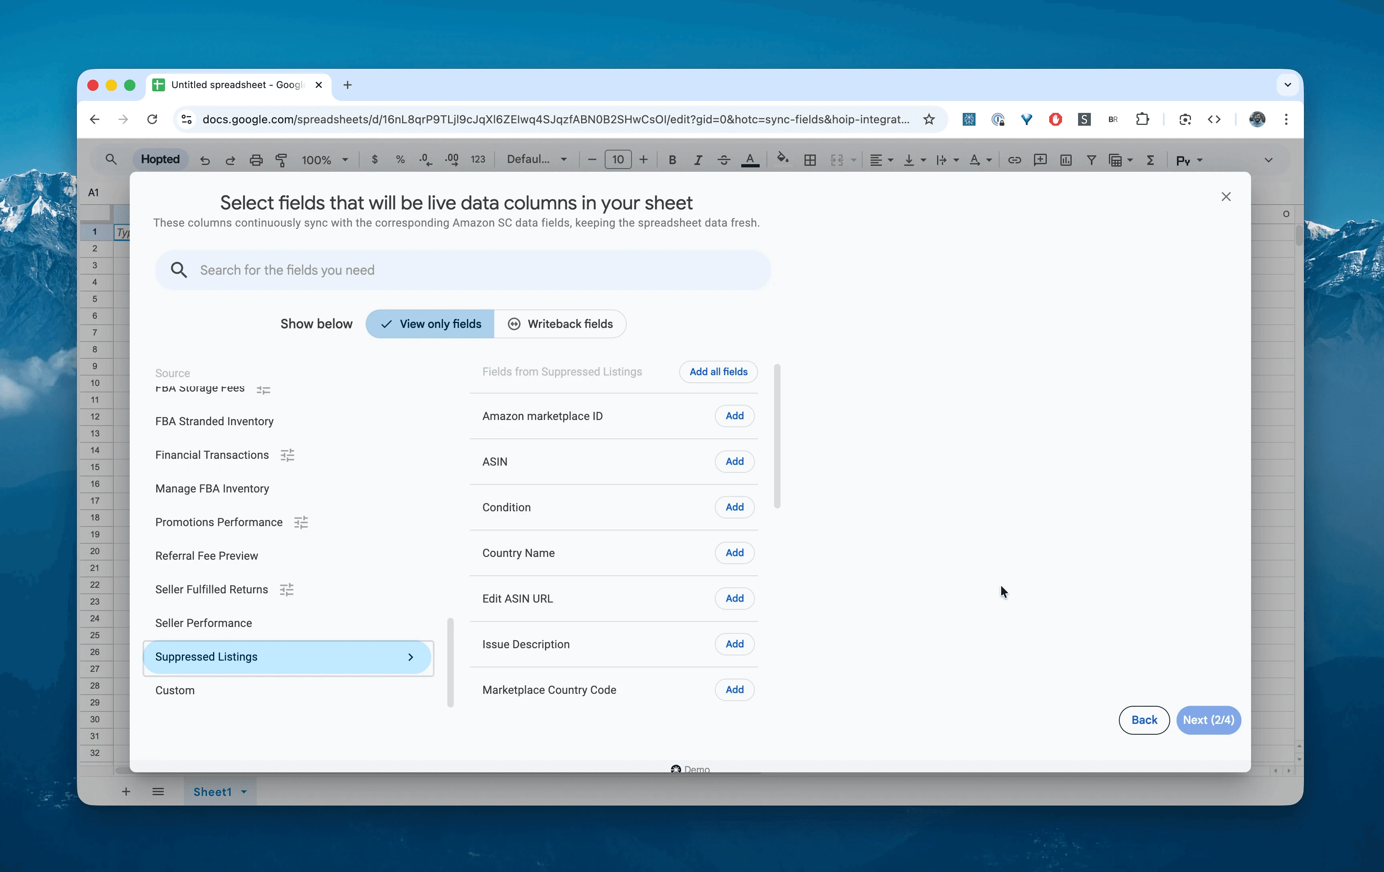Click the create filter funnel icon

tap(1091, 160)
